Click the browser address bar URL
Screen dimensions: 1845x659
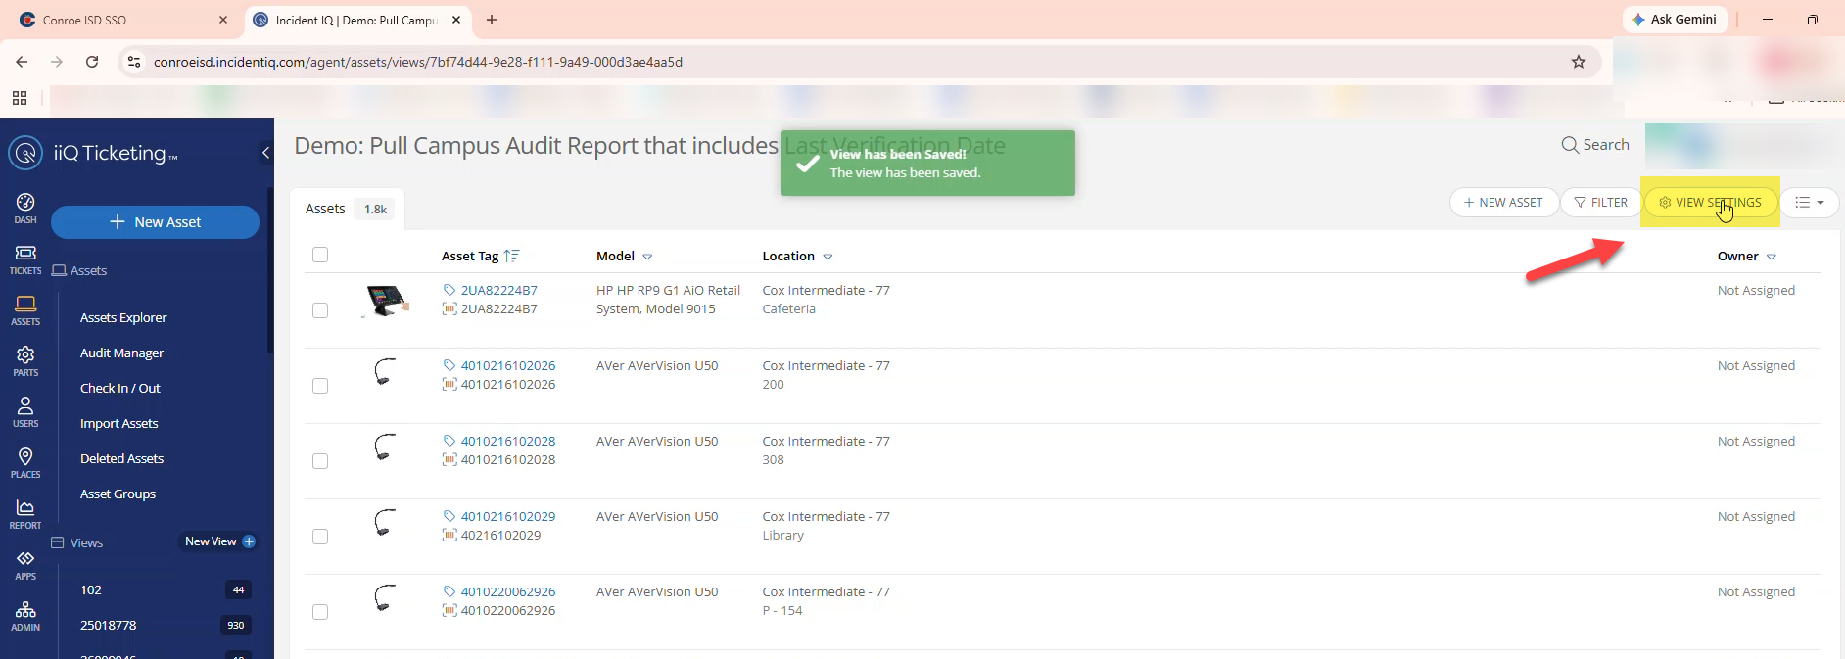click(418, 62)
